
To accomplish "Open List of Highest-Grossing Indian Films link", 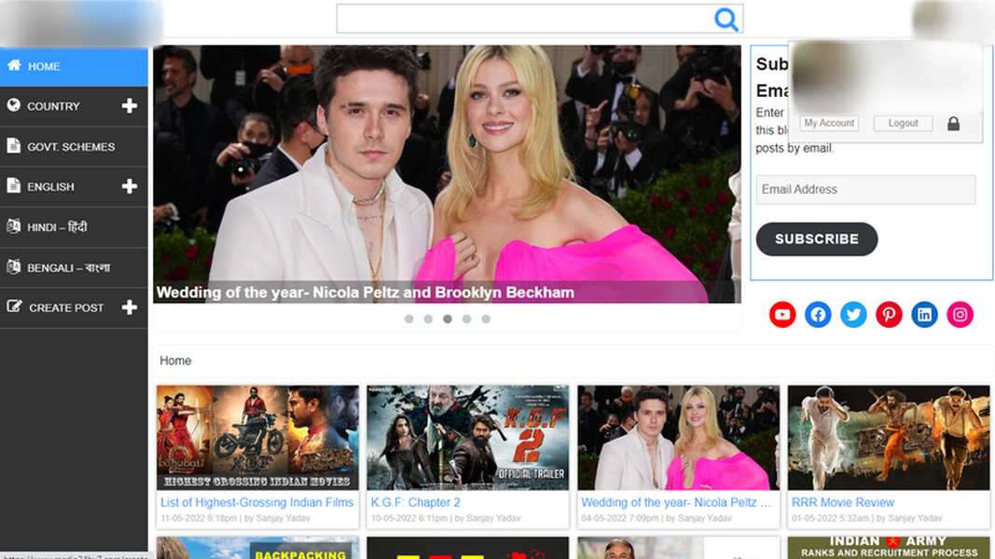I will coord(257,502).
